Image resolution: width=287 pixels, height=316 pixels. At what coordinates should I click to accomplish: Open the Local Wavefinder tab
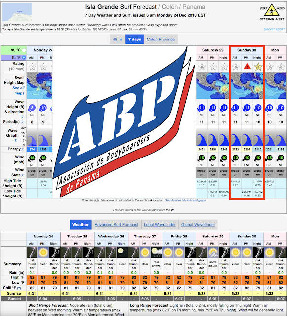(x=160, y=225)
